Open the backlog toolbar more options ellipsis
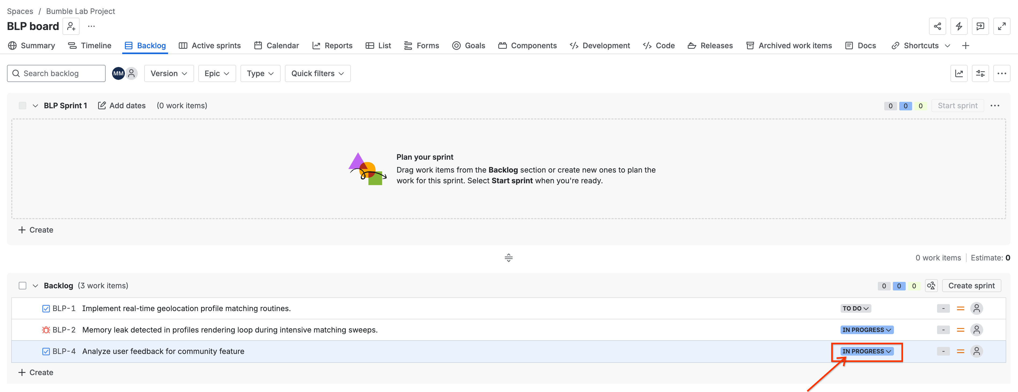Screen dimensions: 1018x392 tap(1001, 73)
